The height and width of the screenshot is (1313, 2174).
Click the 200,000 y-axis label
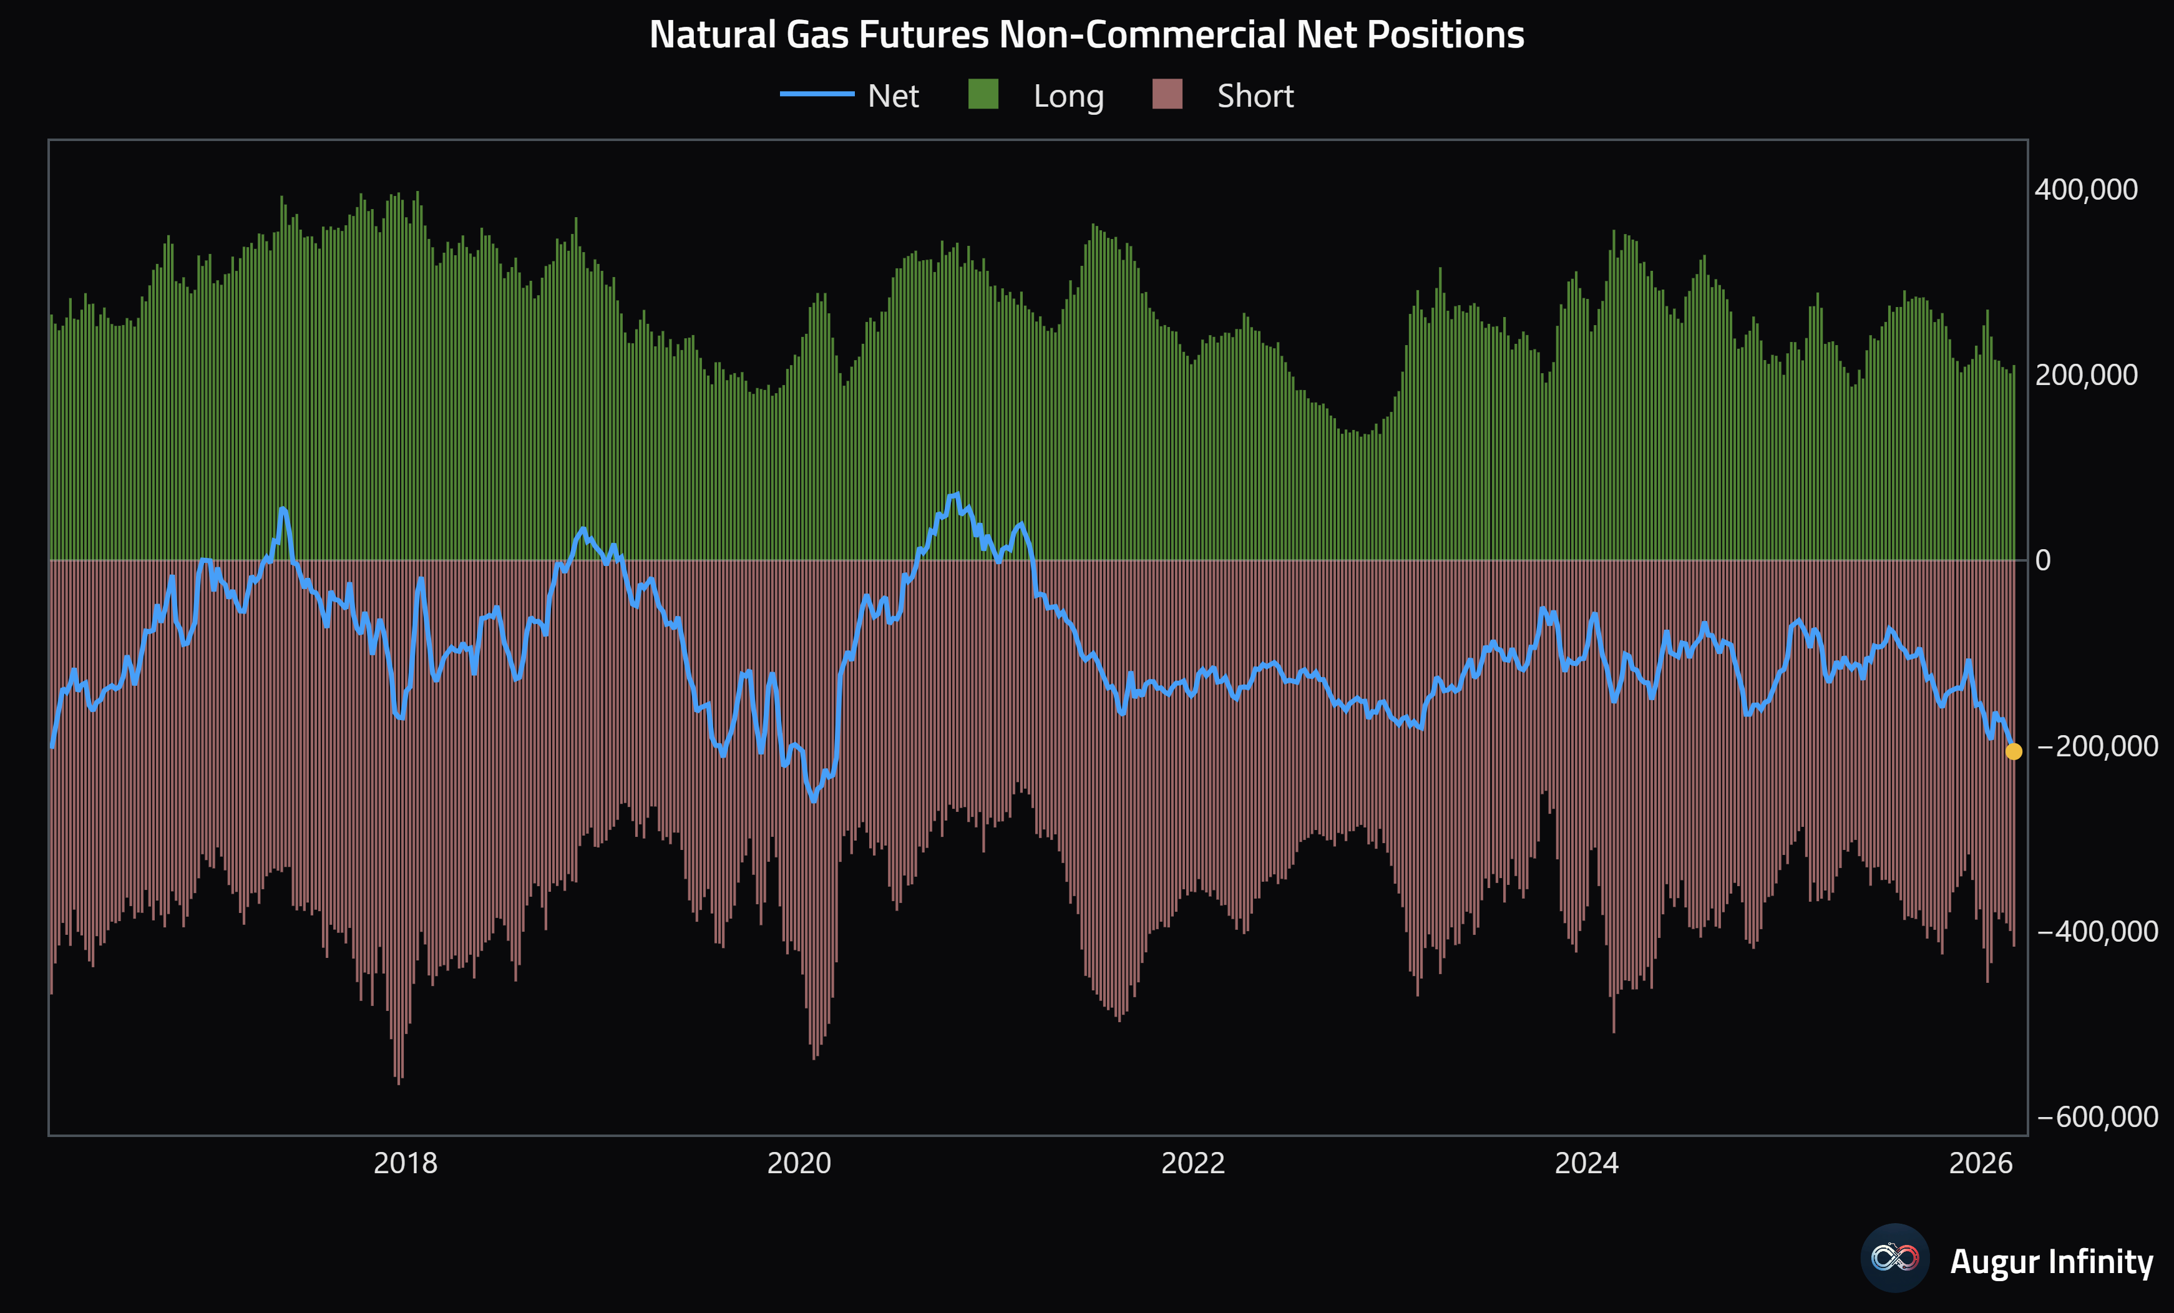2086,375
